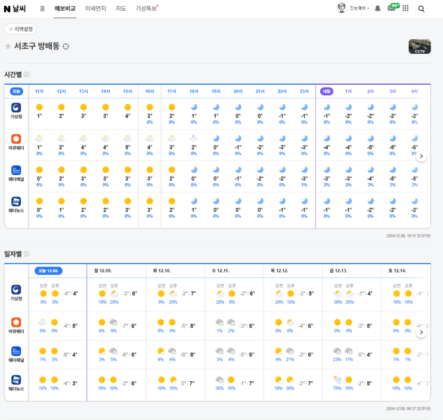
Task: Open the notifications bell
Action: (x=377, y=8)
